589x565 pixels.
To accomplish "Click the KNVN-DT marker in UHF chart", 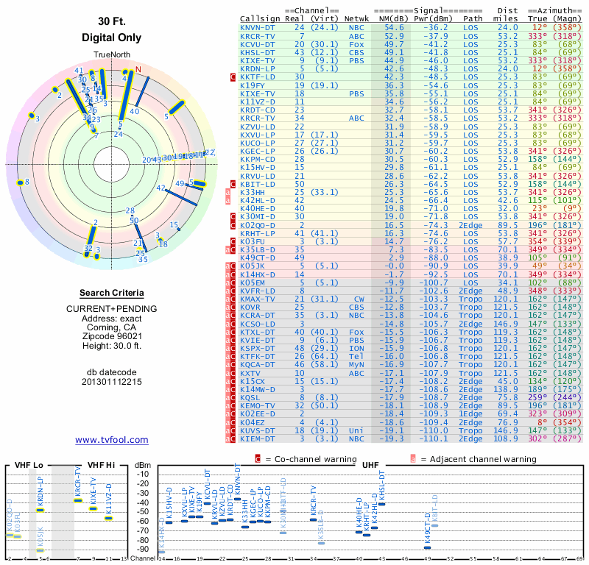I will tap(237, 500).
